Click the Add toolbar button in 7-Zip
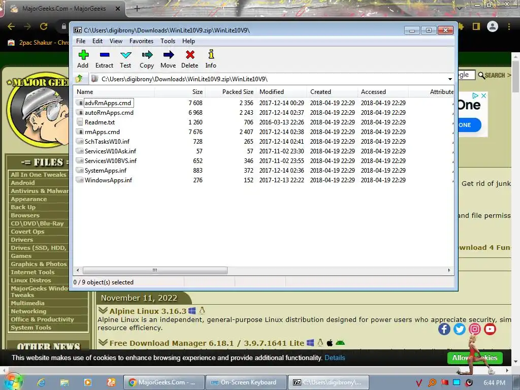This screenshot has height=390, width=520. tap(83, 59)
